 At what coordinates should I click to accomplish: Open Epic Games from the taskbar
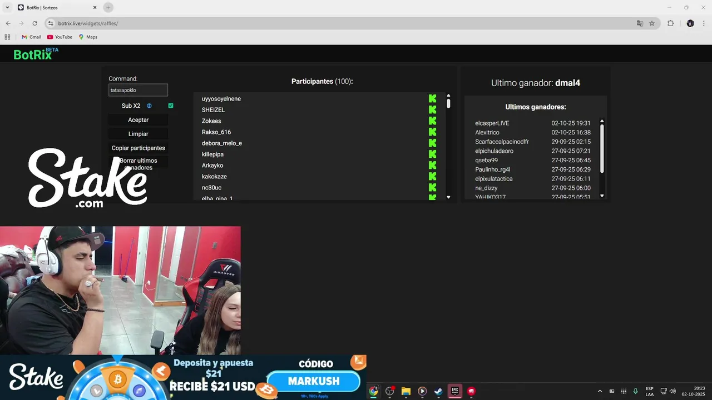pyautogui.click(x=454, y=391)
